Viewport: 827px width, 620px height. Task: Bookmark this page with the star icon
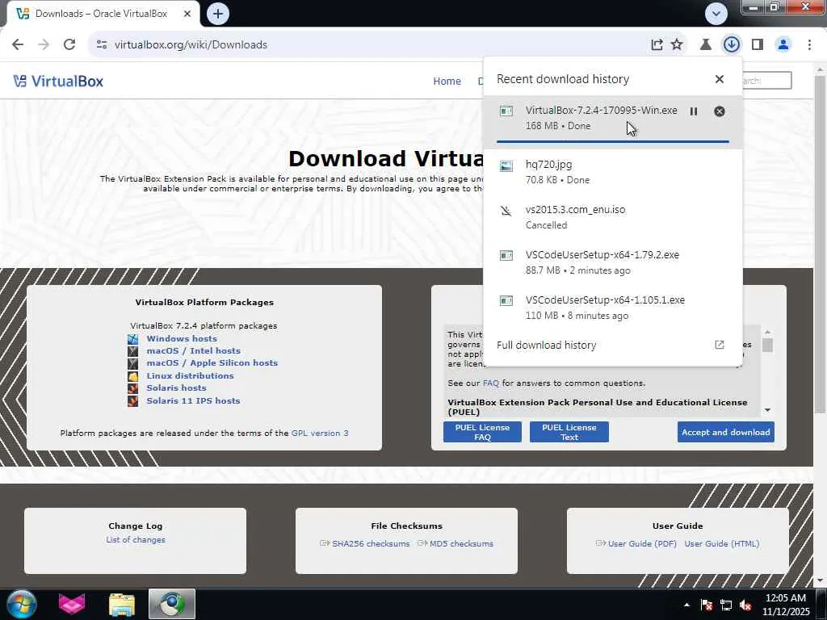[677, 45]
